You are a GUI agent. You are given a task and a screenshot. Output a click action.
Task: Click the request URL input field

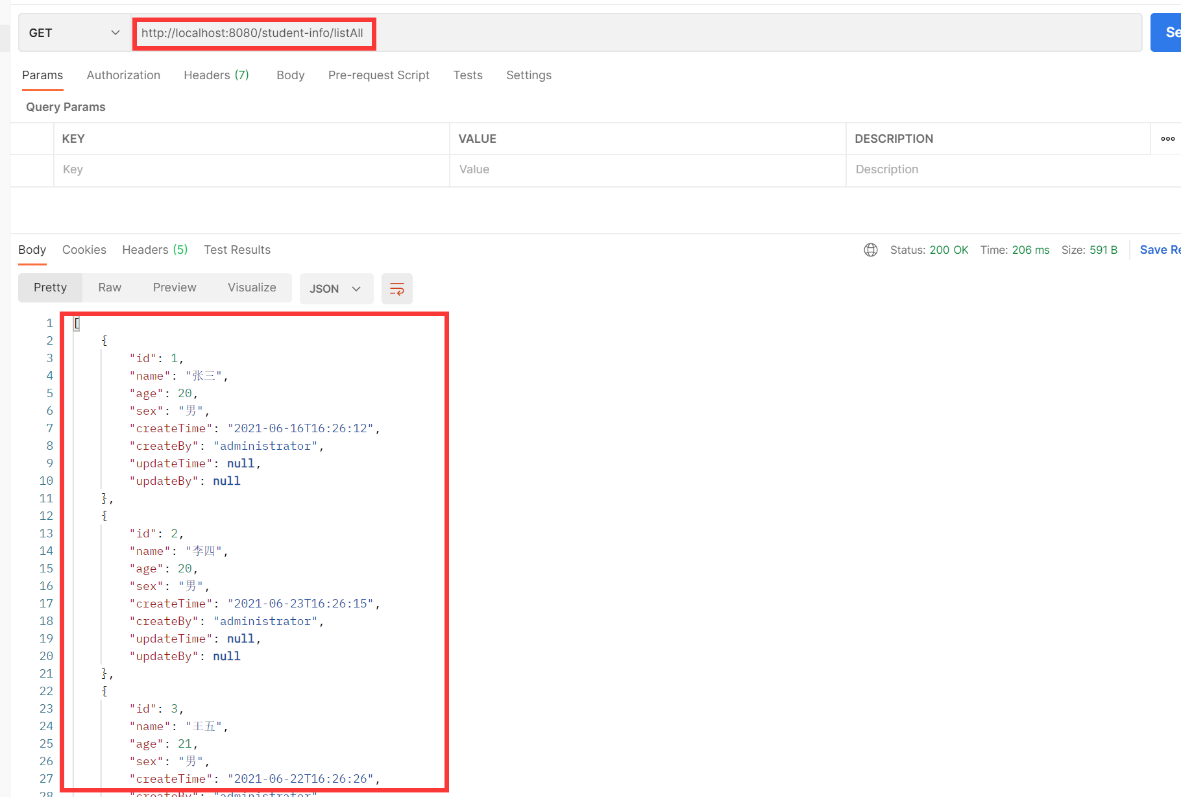click(254, 32)
